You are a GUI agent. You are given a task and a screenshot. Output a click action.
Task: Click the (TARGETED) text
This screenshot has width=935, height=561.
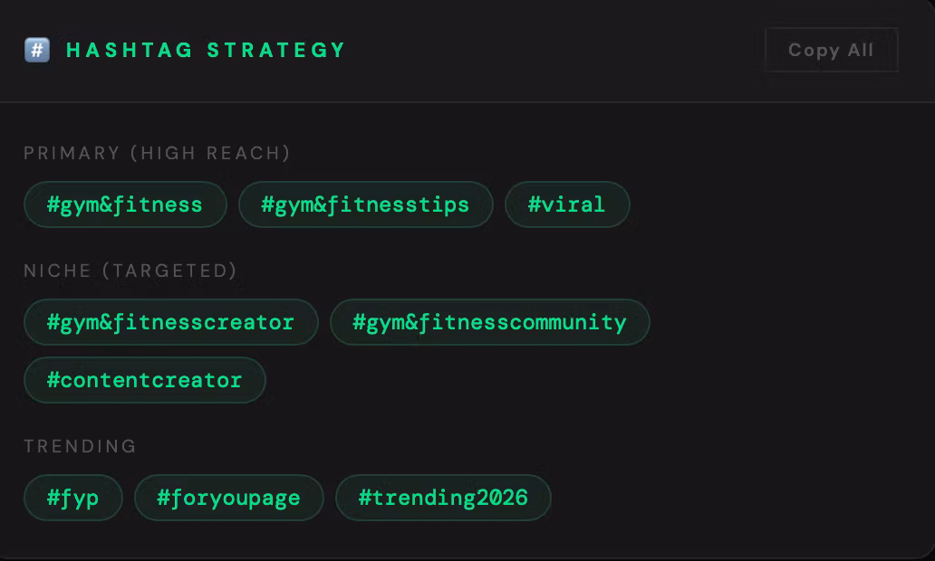[170, 271]
